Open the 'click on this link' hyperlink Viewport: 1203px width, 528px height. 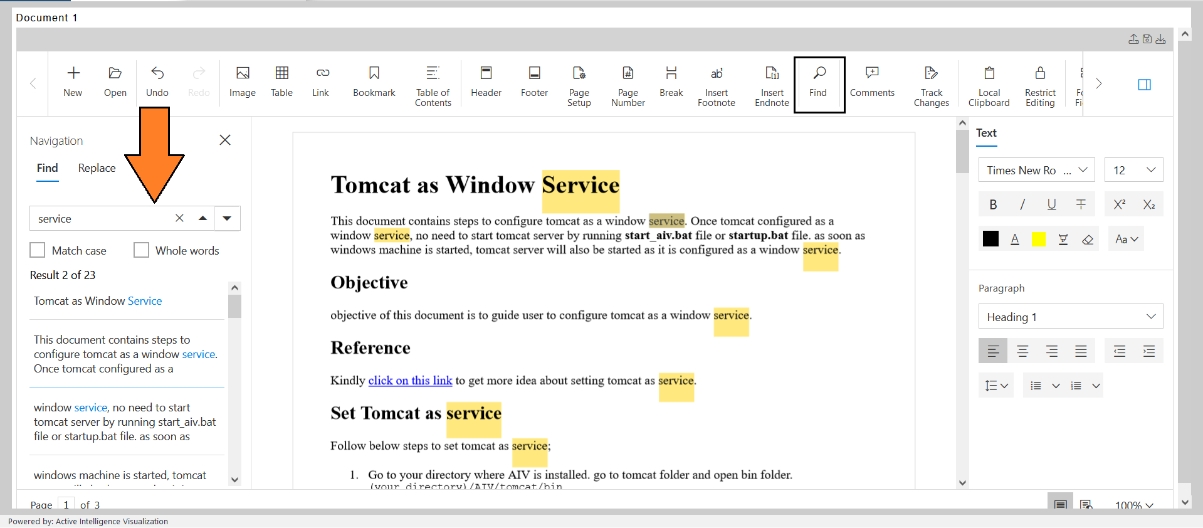pyautogui.click(x=410, y=380)
